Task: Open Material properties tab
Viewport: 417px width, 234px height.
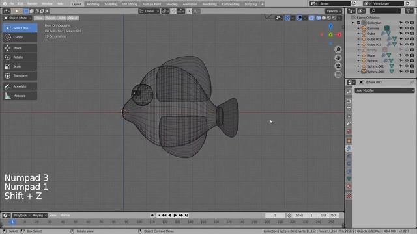Action: pyautogui.click(x=349, y=187)
